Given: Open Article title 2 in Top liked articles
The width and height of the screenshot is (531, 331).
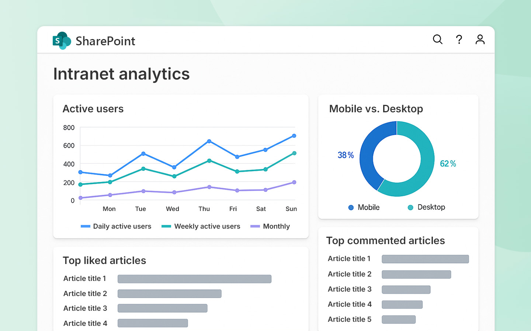Looking at the screenshot, I should 85,293.
